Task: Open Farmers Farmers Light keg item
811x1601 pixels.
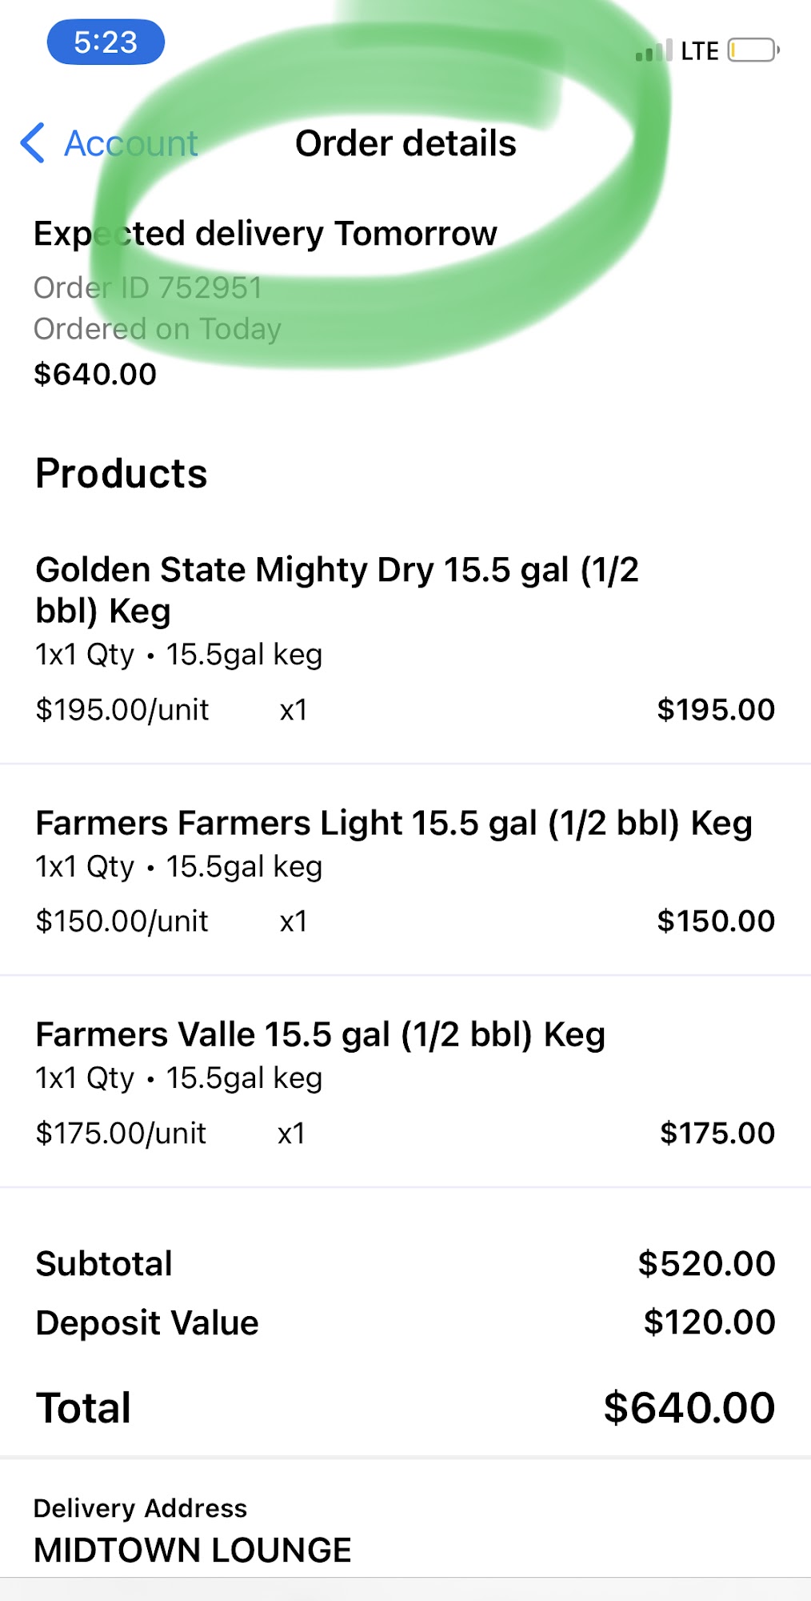Action: tap(394, 824)
